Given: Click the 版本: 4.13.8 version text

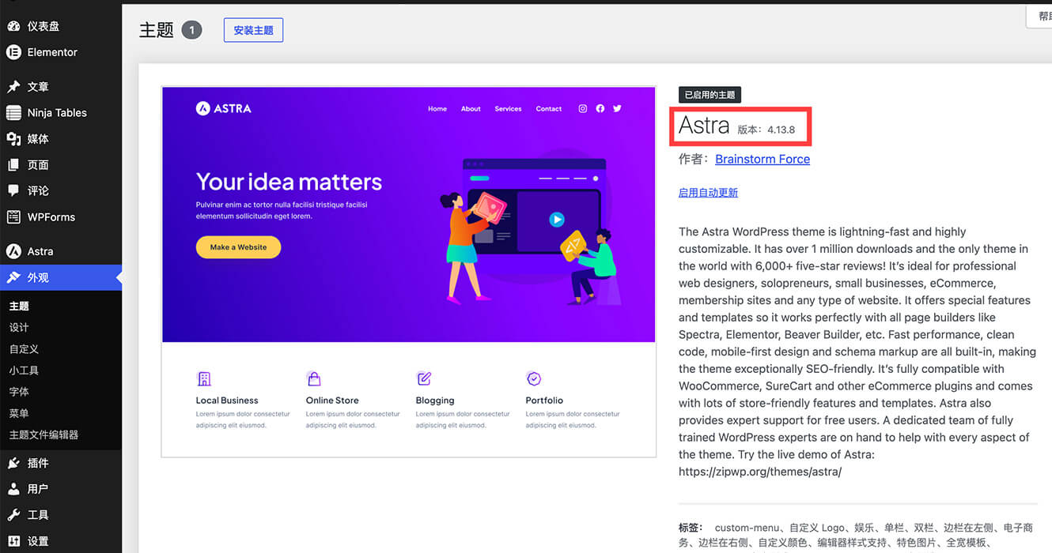Looking at the screenshot, I should click(x=766, y=130).
